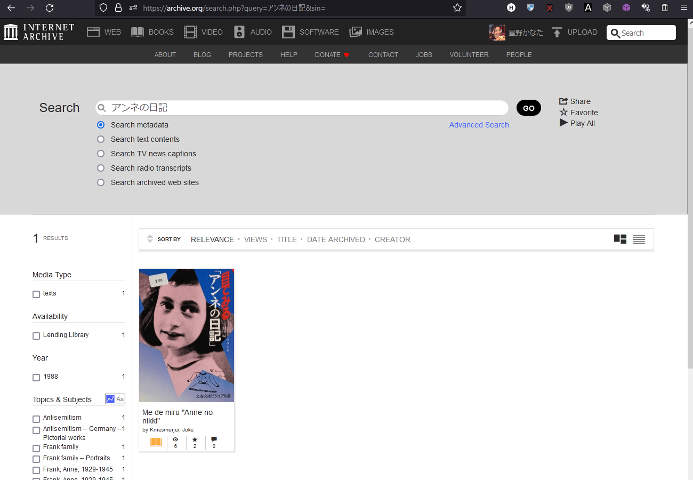Screen dimensions: 693x480
Task: Click the main search query field
Action: pos(302,108)
